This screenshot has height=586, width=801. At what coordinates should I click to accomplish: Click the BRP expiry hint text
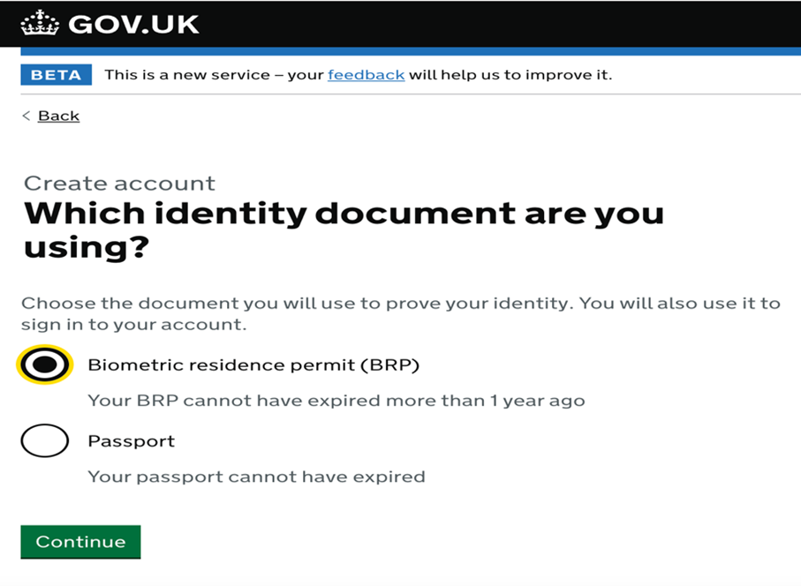336,401
